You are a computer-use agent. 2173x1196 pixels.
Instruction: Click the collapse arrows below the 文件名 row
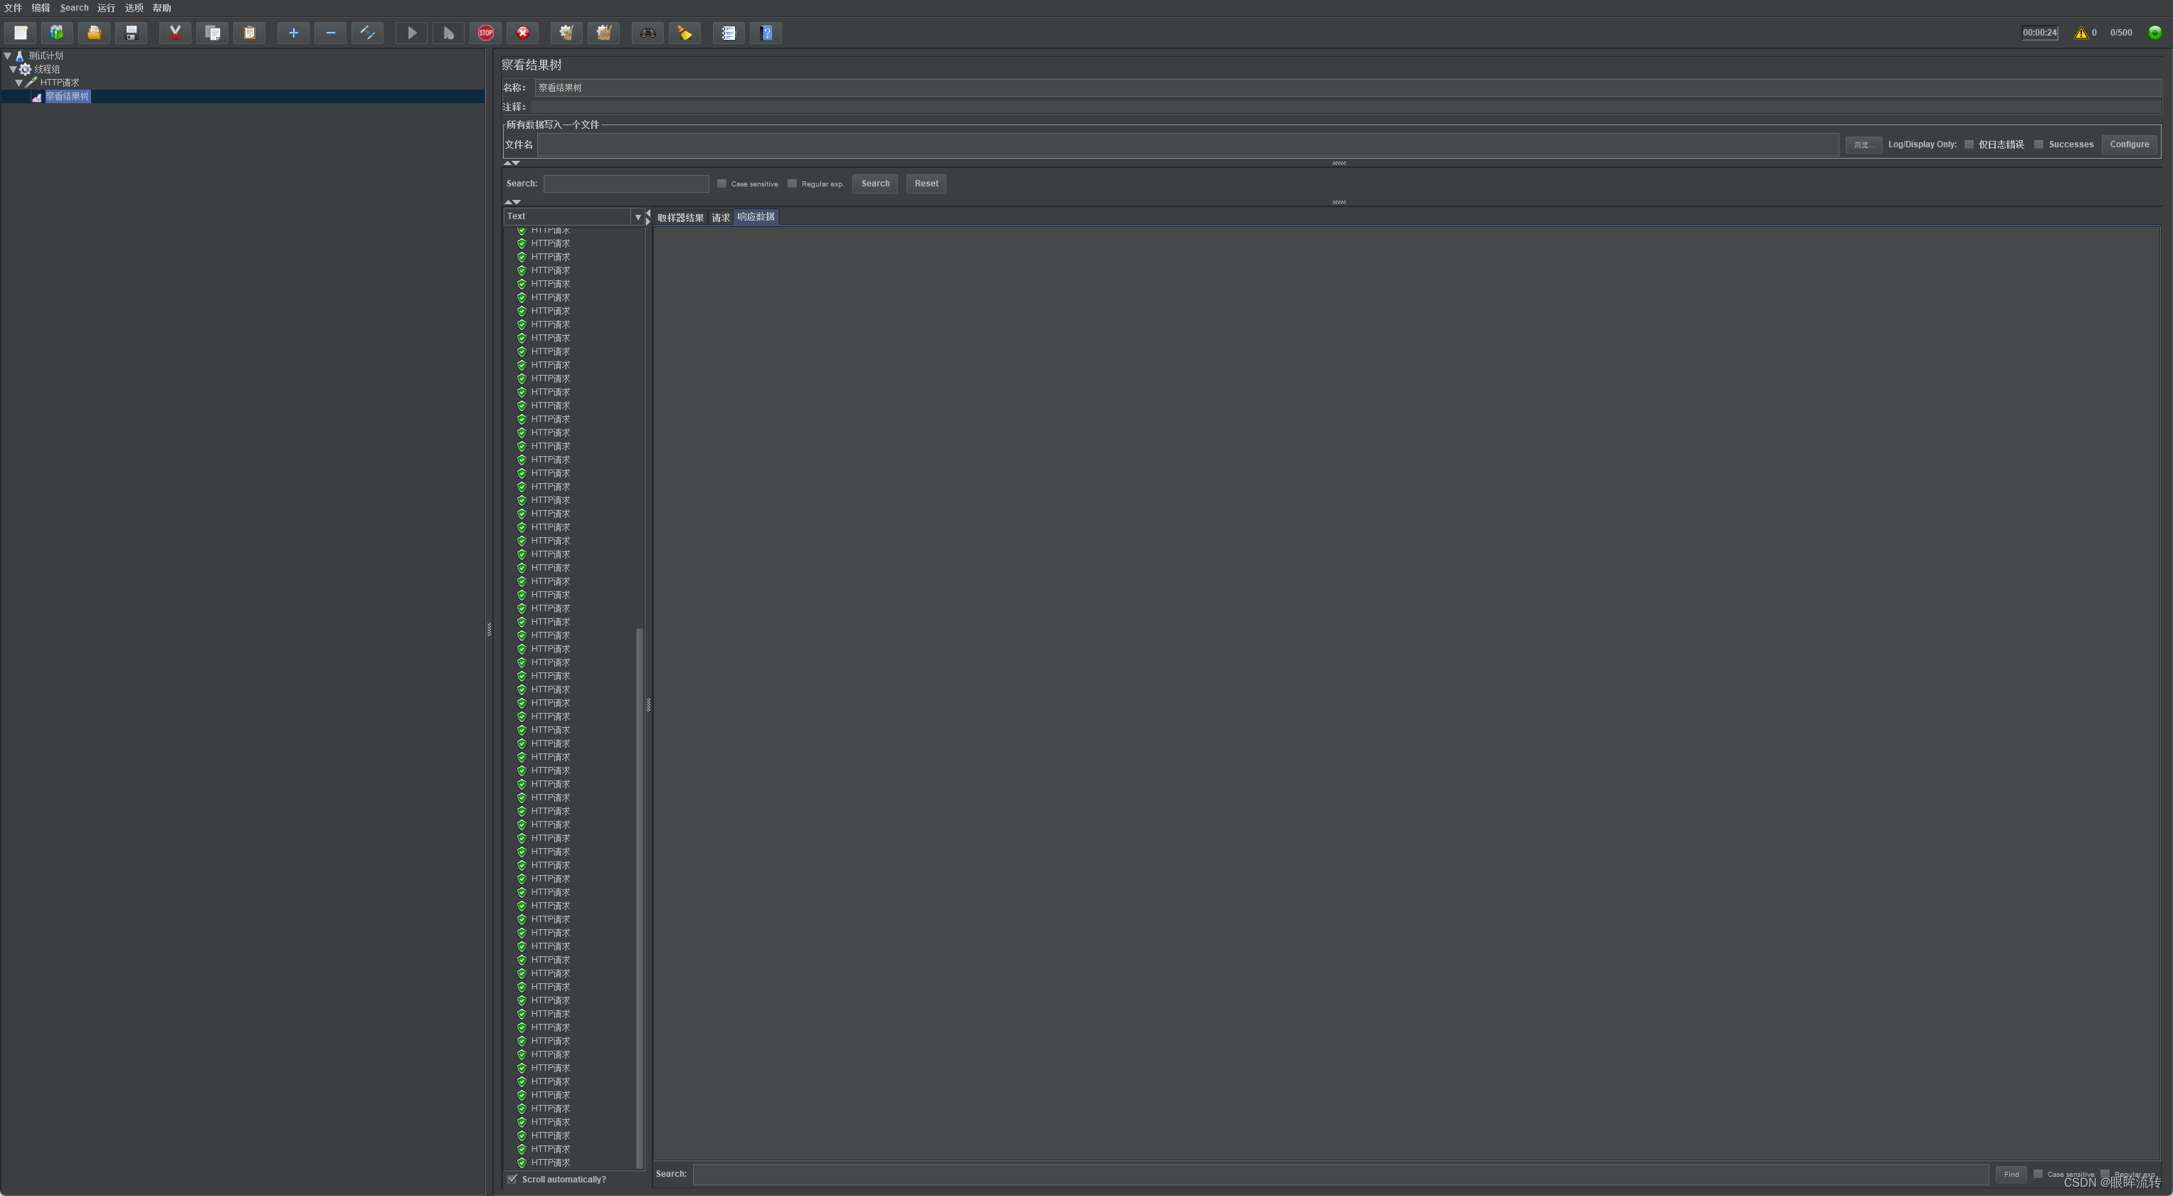pyautogui.click(x=512, y=164)
